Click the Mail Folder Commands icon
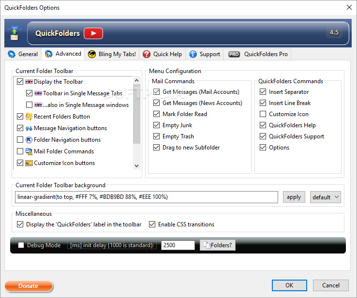The width and height of the screenshot is (357, 298). click(x=29, y=151)
